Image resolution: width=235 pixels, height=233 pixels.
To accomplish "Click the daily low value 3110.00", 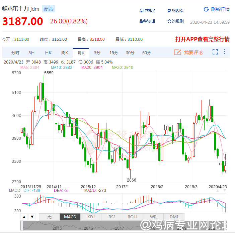I will (x=135, y=39).
